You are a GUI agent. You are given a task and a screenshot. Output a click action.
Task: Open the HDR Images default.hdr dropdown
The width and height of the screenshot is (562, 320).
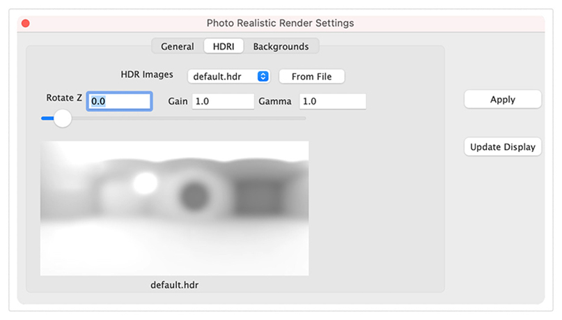[228, 77]
